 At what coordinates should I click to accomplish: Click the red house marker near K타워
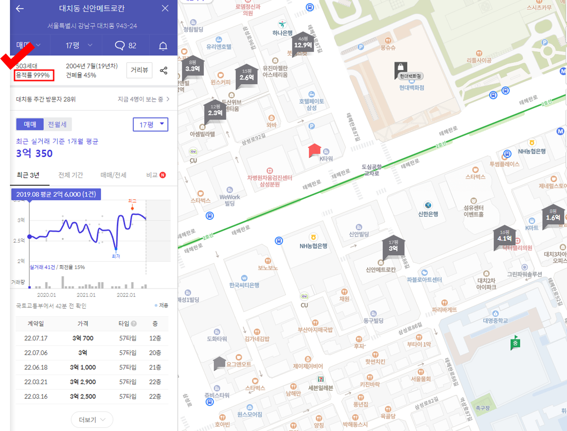[315, 151]
